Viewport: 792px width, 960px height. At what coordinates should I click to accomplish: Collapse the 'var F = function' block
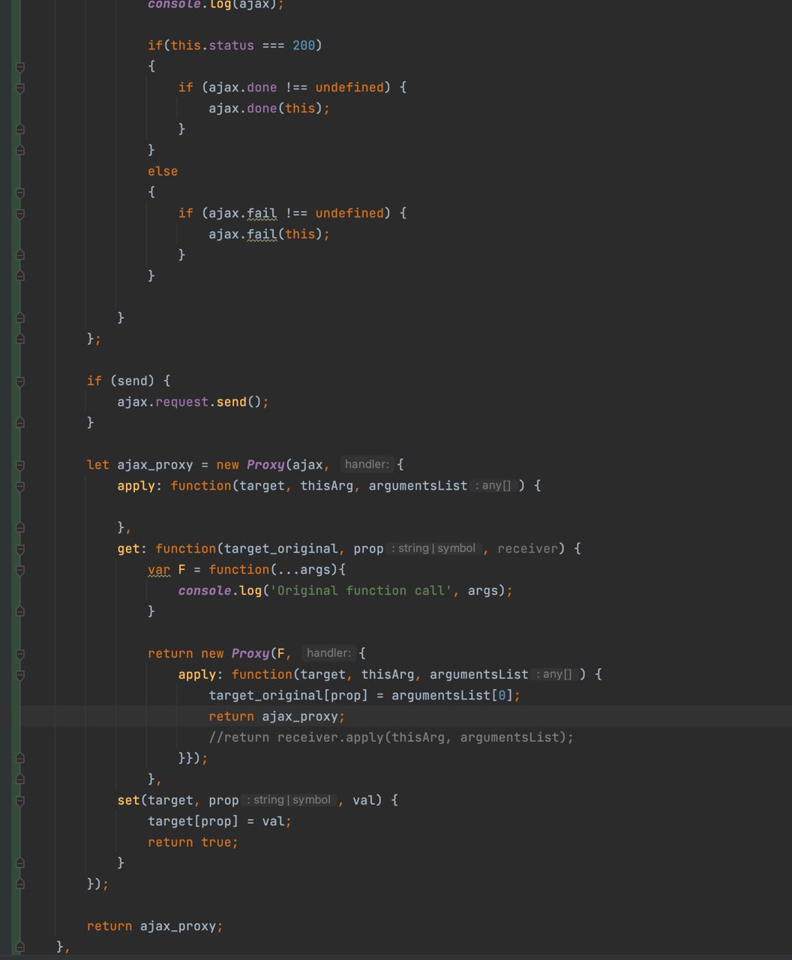pos(20,570)
